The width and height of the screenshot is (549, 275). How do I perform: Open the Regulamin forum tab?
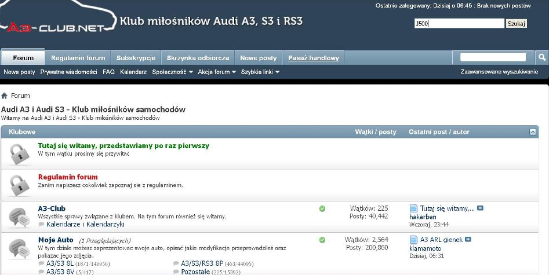tap(78, 58)
